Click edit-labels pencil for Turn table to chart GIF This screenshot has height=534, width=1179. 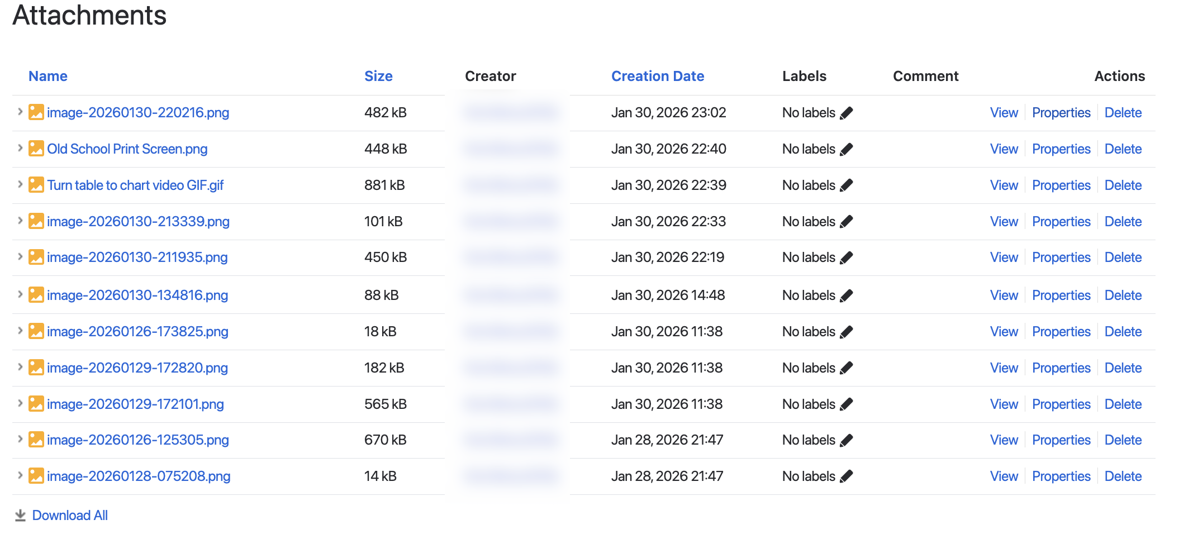point(847,185)
